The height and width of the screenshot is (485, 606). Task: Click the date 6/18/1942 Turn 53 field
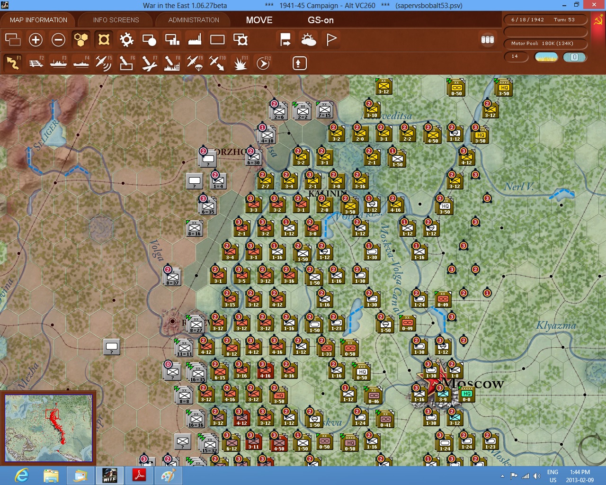point(546,20)
